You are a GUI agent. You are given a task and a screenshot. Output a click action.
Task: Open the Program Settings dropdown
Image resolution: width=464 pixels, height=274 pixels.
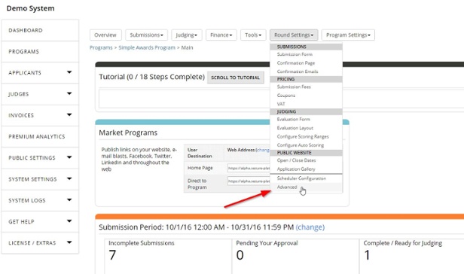[x=348, y=35]
